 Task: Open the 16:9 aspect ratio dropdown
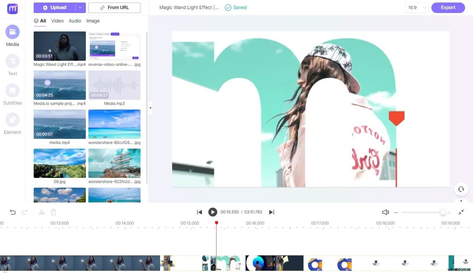click(416, 7)
